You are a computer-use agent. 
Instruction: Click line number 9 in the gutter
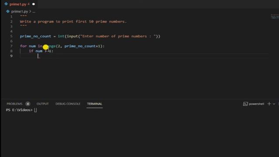coord(11,56)
